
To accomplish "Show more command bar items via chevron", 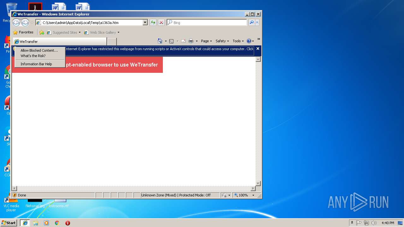I will [x=258, y=39].
